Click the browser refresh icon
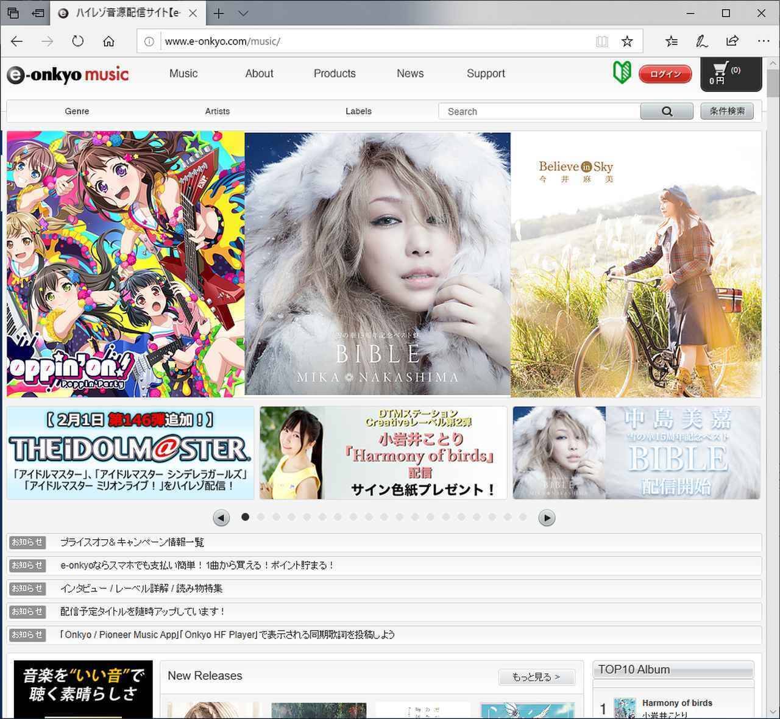The height and width of the screenshot is (719, 780). [77, 41]
